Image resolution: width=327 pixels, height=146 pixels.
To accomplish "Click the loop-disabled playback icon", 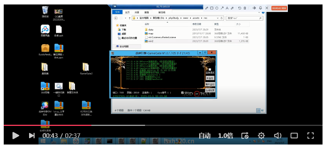I will [x=245, y=136].
